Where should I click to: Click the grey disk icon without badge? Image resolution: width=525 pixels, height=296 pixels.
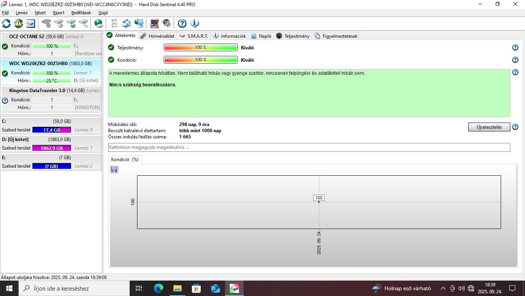(x=46, y=24)
